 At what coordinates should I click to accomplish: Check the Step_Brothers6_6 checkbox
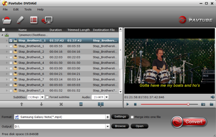(x=11, y=74)
